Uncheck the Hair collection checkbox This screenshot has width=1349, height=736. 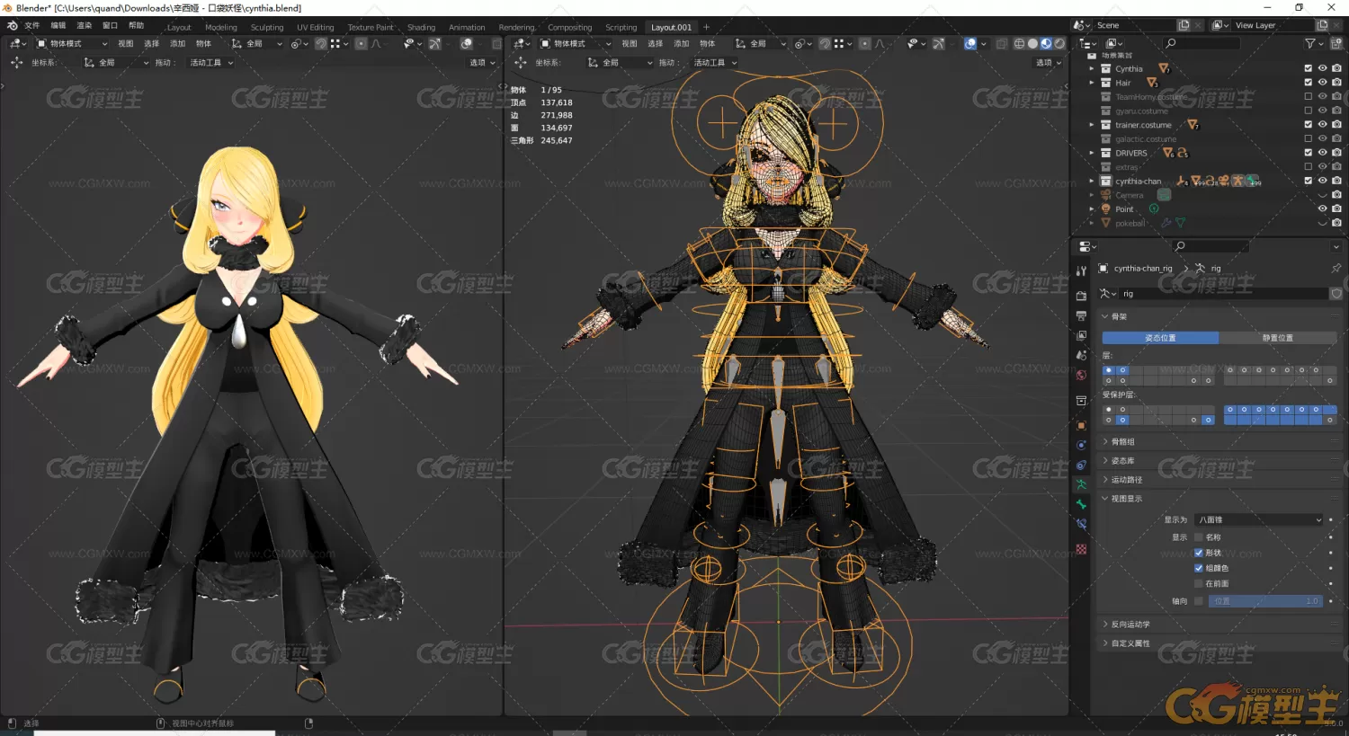1309,82
